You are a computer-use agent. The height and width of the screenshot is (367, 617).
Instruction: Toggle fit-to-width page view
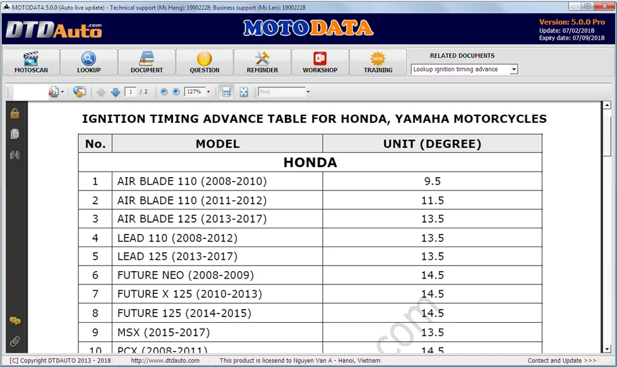click(x=226, y=91)
